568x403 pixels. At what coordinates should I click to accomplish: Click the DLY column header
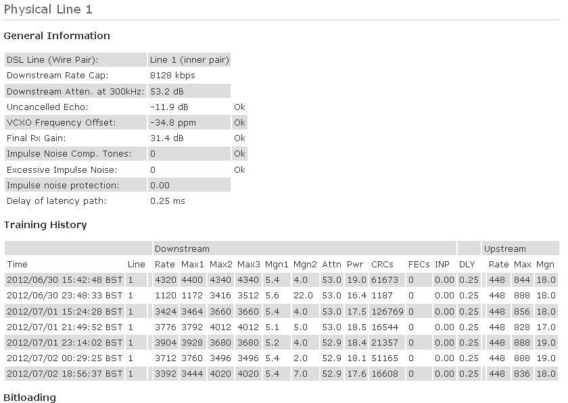tap(467, 264)
